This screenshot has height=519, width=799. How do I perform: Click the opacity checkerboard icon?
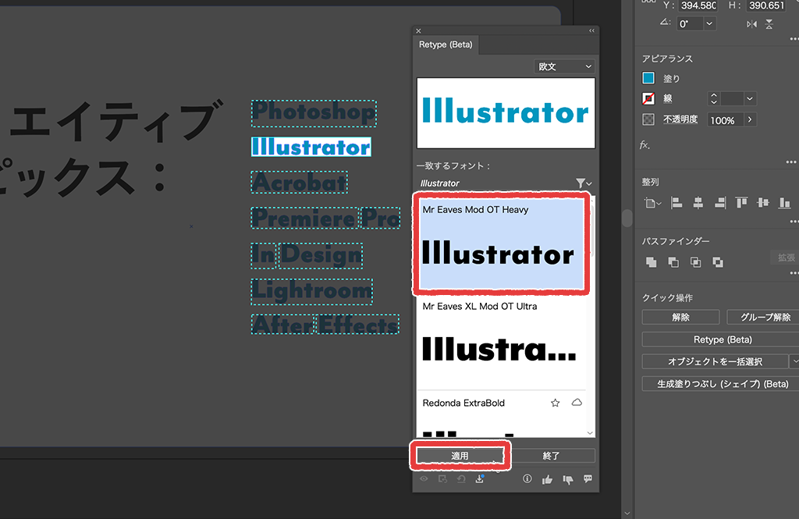point(648,120)
